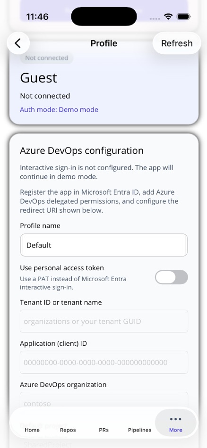207x448 pixels.
Task: Switch to the Repos tab
Action: click(68, 430)
